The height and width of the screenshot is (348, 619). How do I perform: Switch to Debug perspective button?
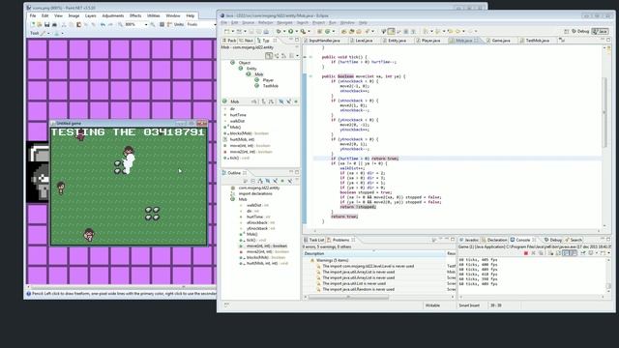coord(580,31)
